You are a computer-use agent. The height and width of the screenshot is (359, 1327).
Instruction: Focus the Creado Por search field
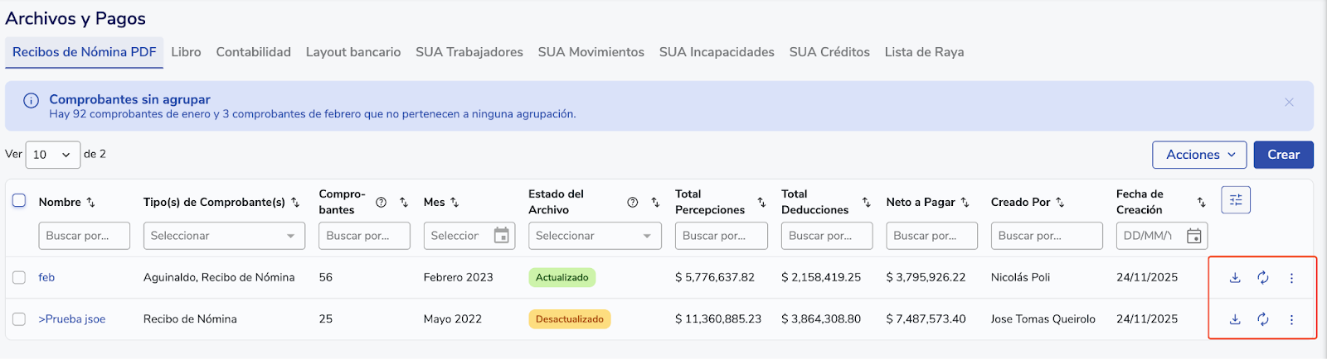pyautogui.click(x=1046, y=236)
